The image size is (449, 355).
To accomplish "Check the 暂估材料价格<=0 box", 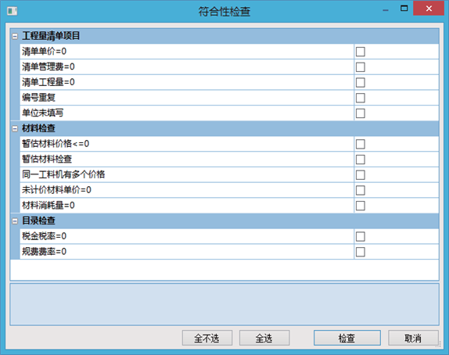I will (361, 144).
